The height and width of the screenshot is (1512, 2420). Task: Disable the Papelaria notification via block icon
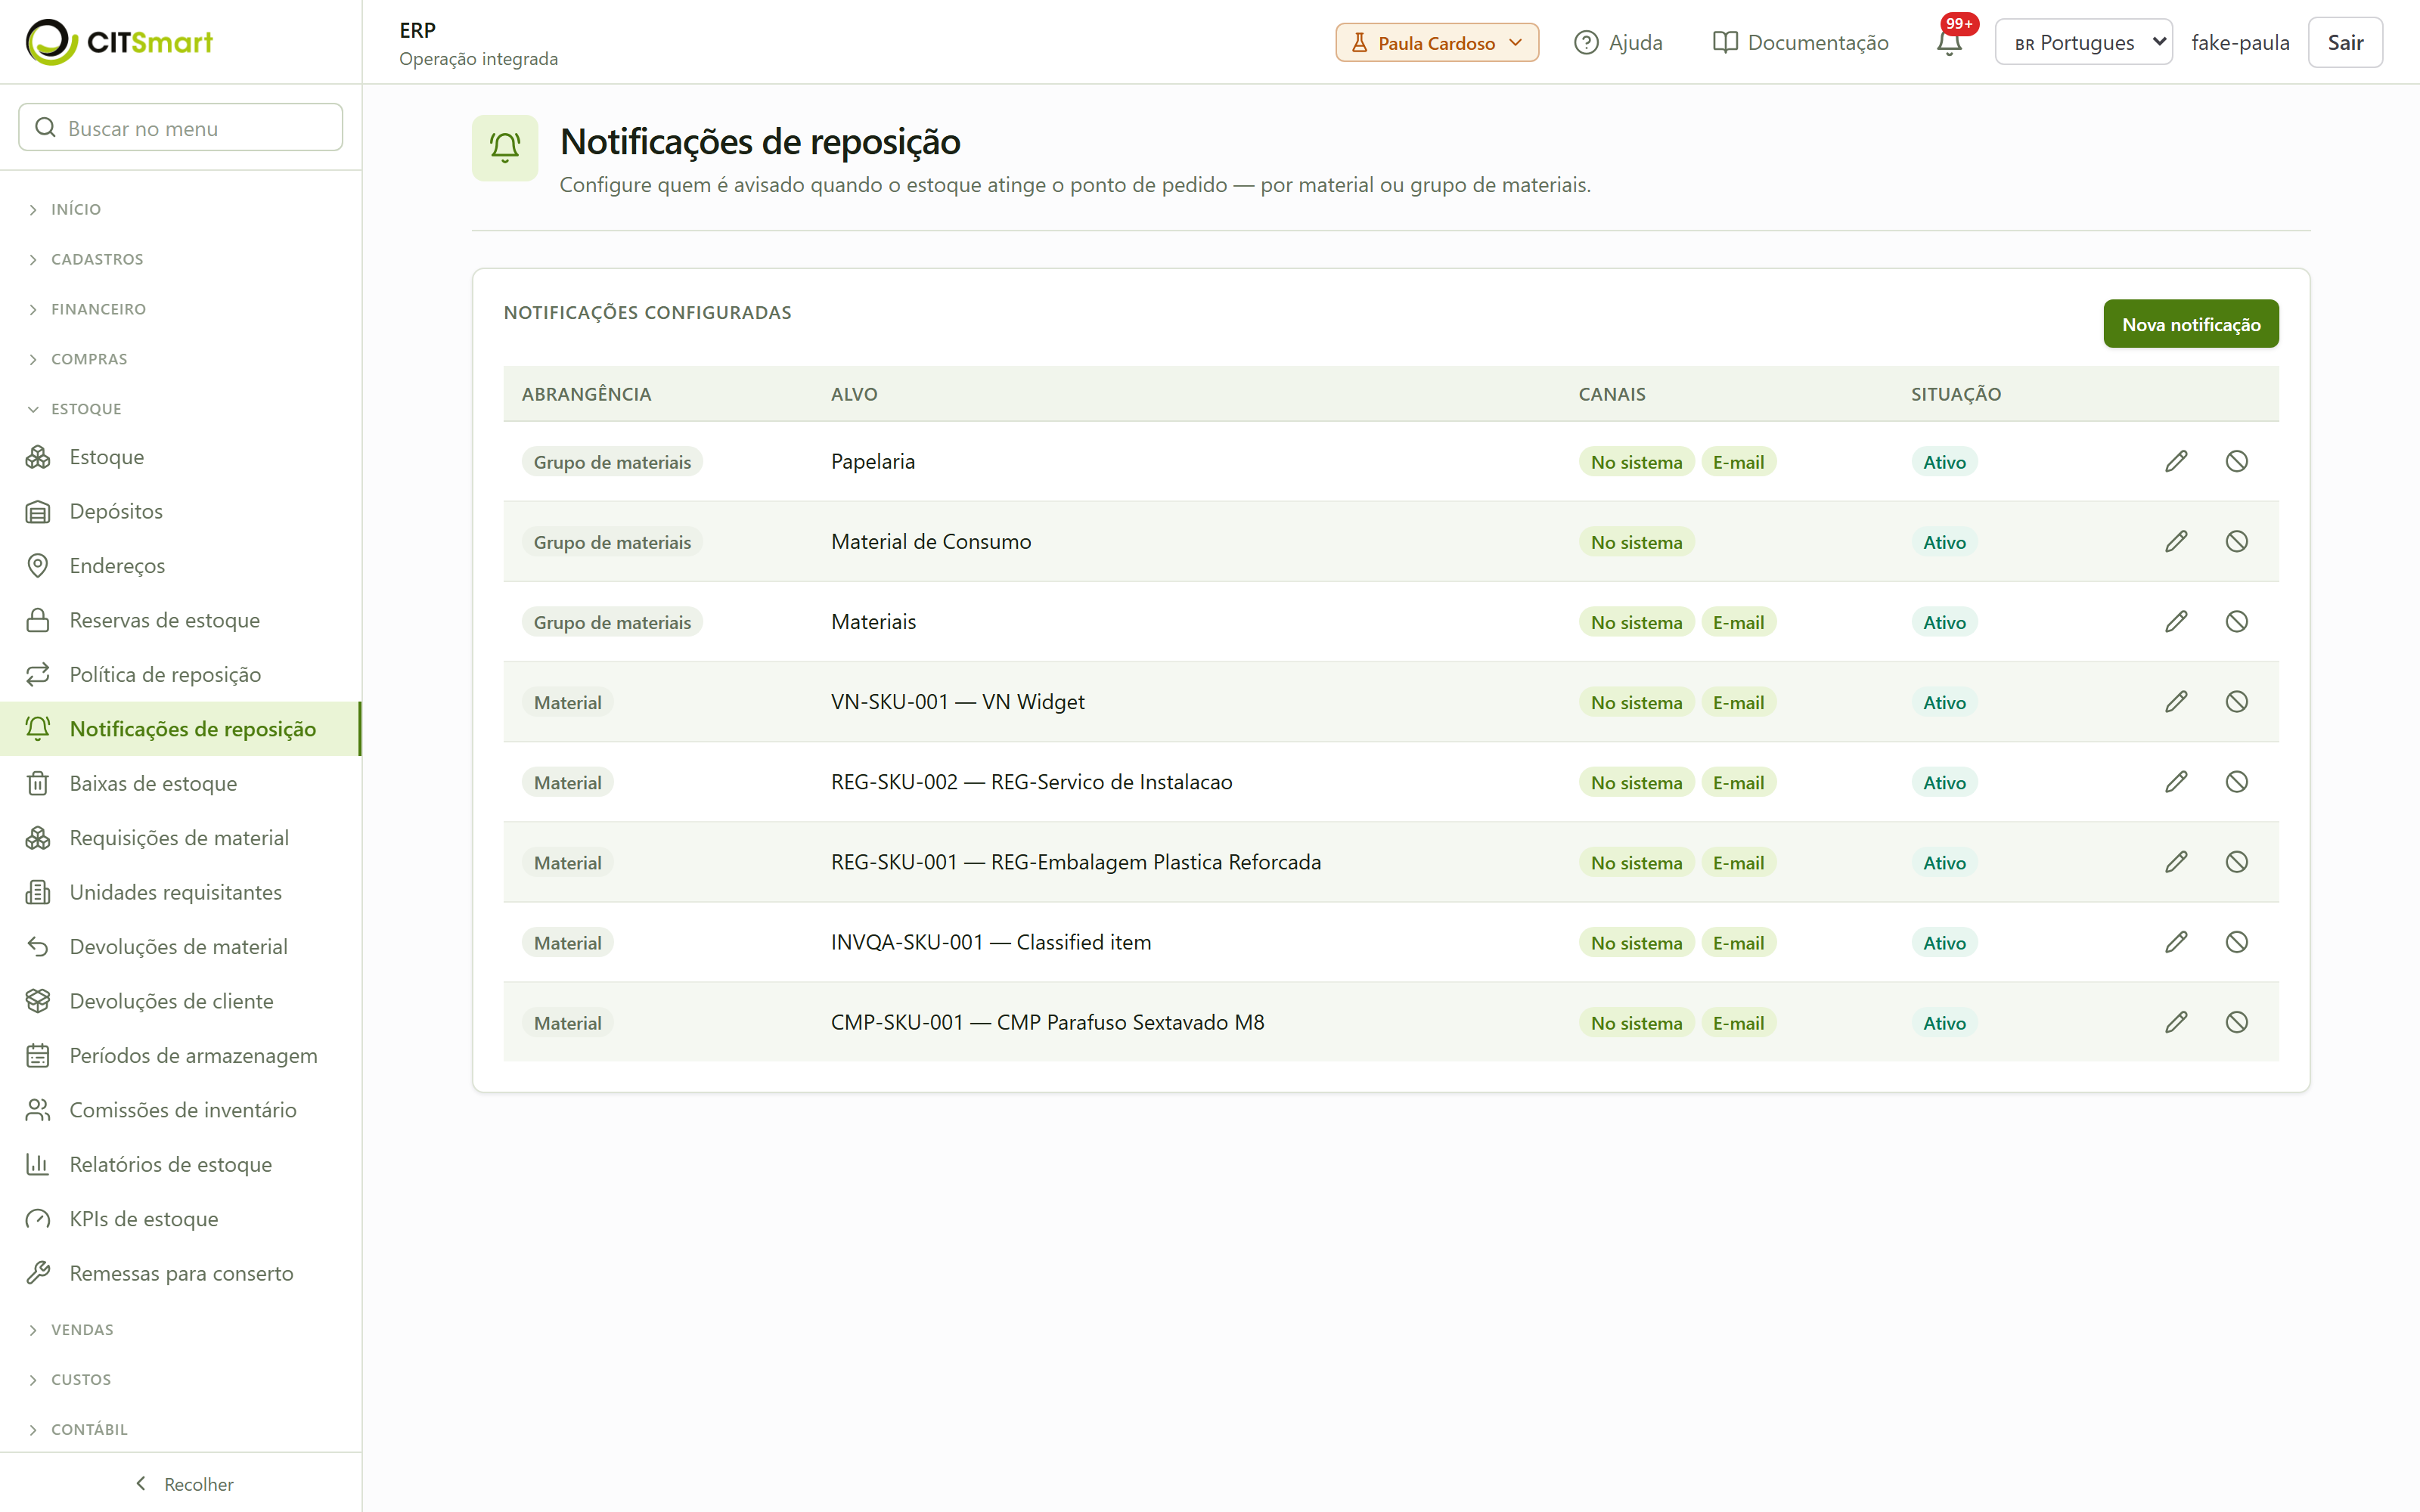tap(2237, 461)
